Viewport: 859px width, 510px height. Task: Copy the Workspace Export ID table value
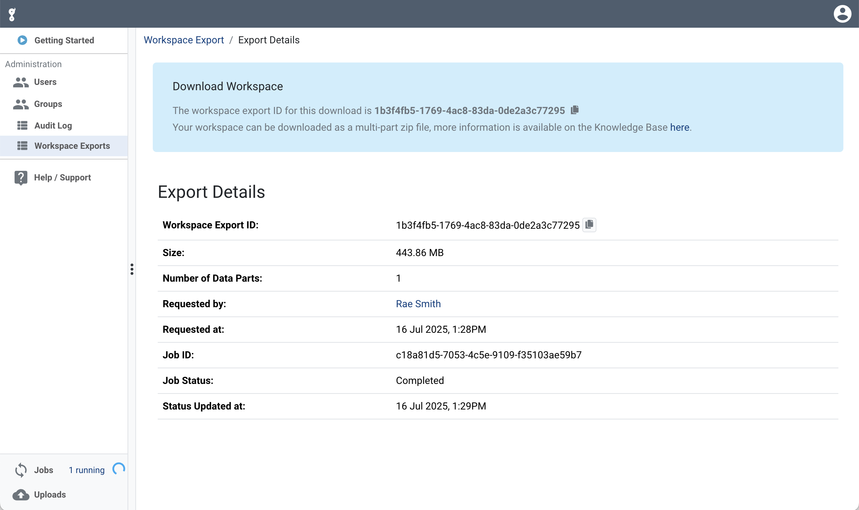click(589, 225)
